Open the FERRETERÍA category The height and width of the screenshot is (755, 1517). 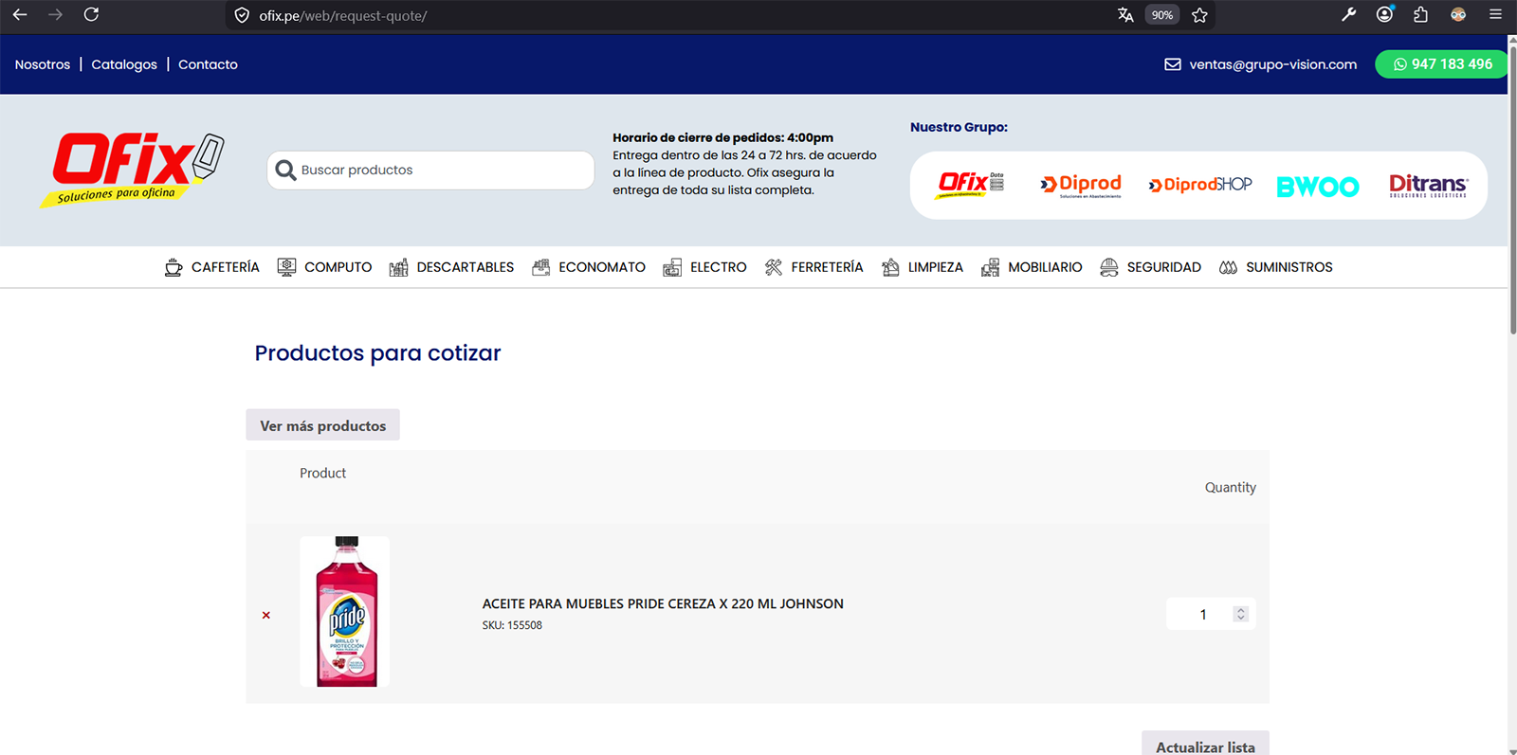(813, 267)
